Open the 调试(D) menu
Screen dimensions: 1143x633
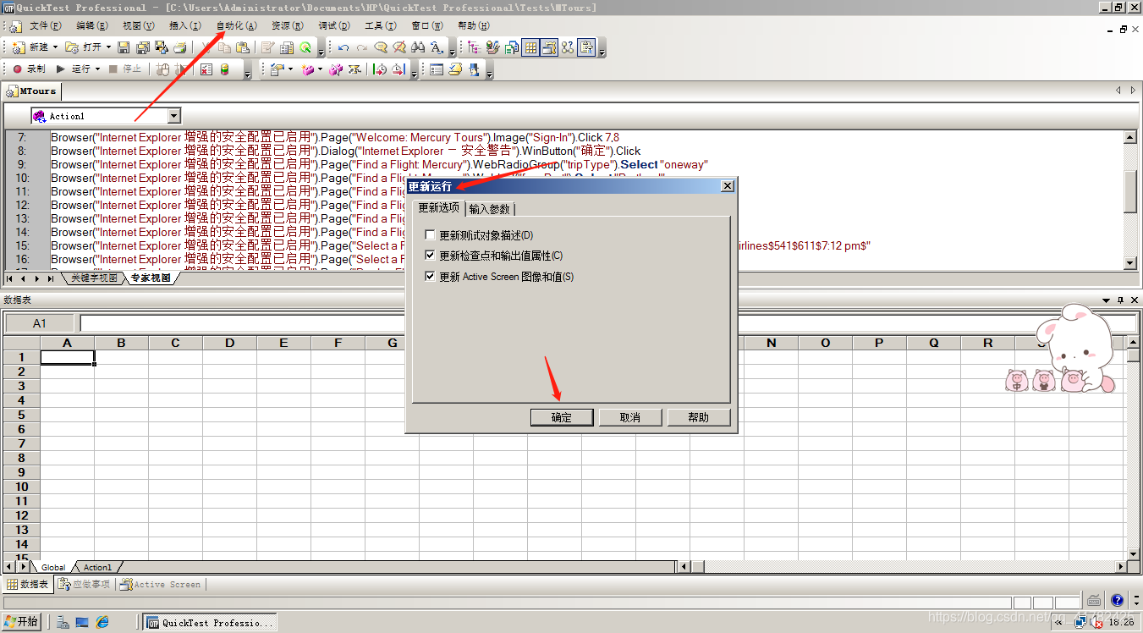(x=334, y=26)
